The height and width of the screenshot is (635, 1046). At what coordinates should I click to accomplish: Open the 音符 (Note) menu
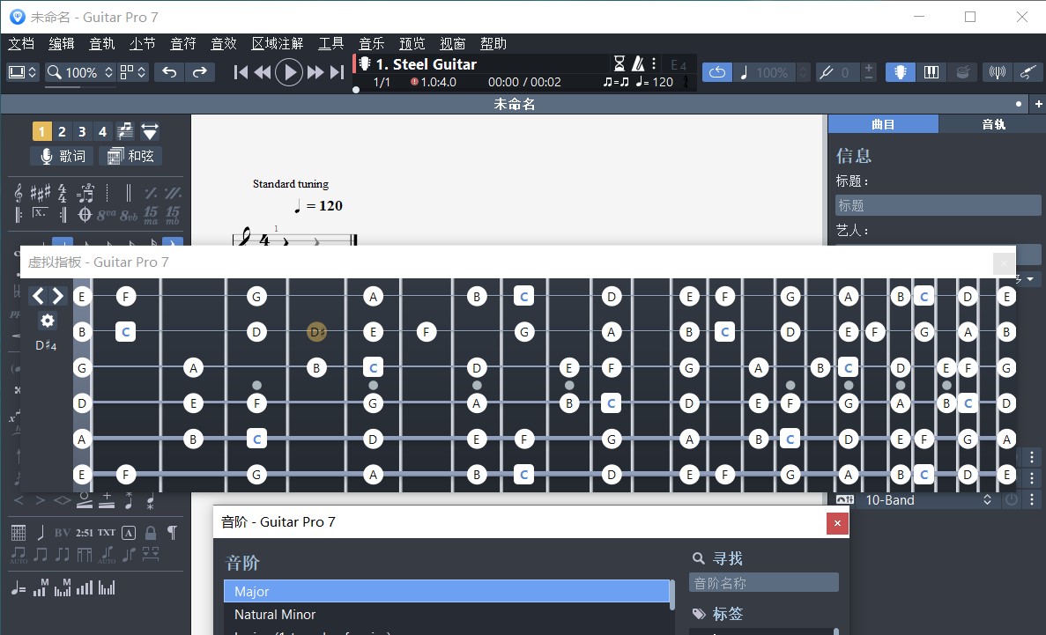pos(182,43)
